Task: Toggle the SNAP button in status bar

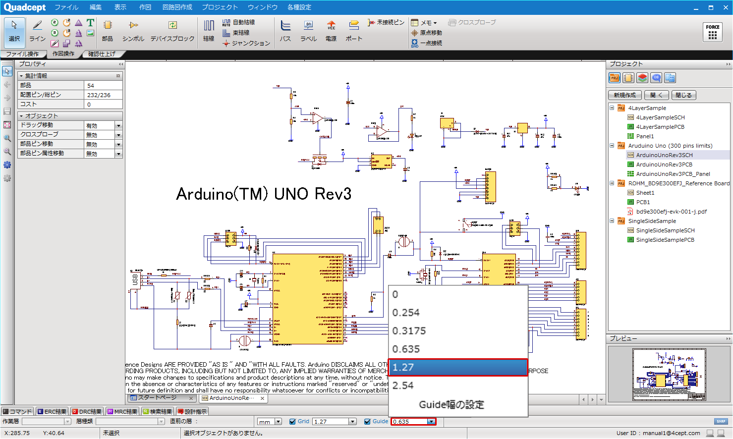Action: (x=721, y=422)
